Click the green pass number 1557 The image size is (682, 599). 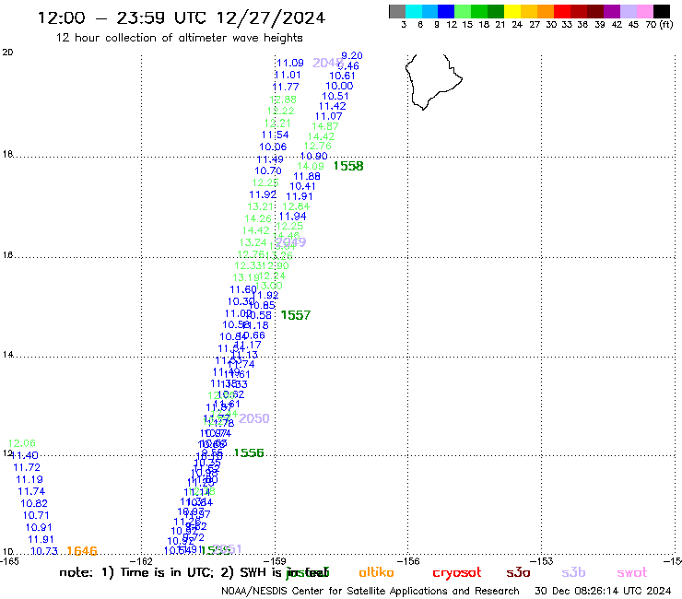[295, 315]
